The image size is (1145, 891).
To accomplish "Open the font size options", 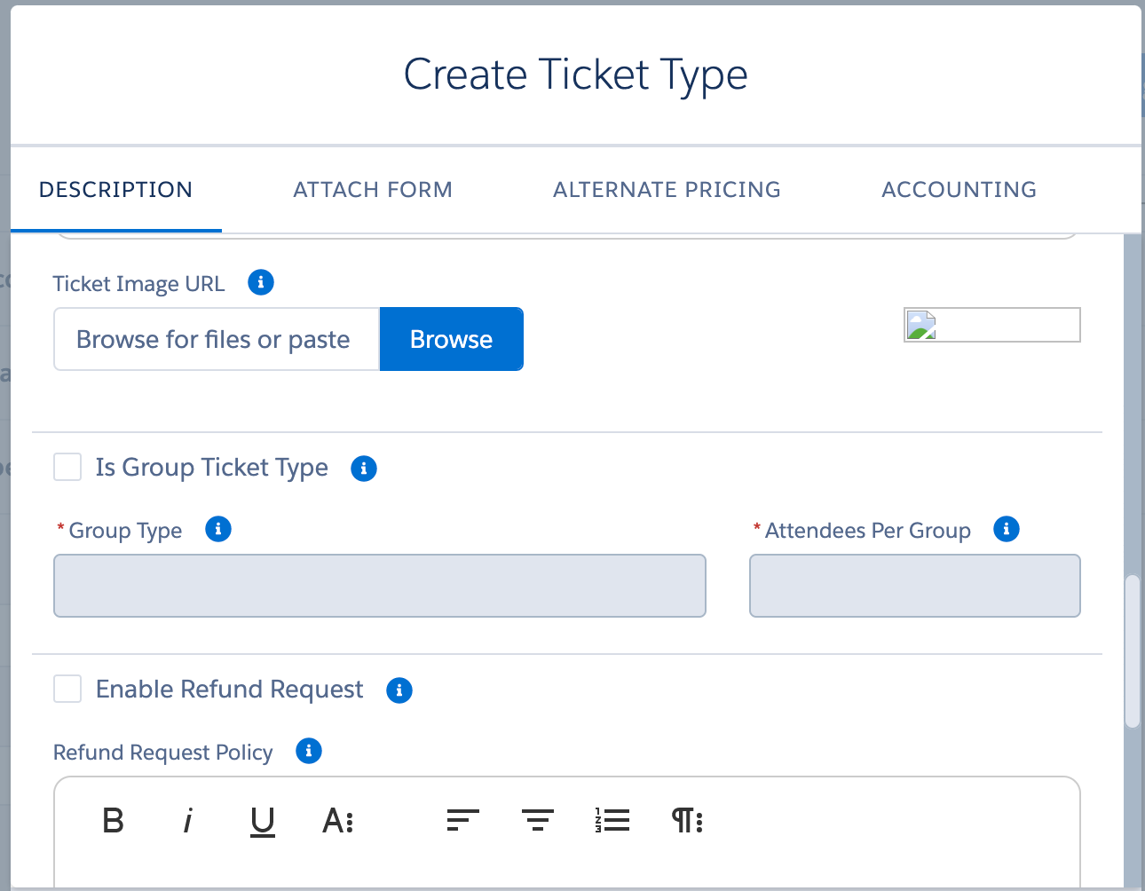I will coord(338,821).
